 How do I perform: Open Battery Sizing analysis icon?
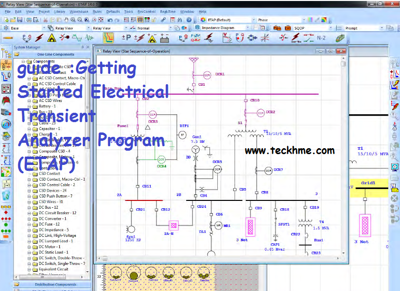[x=164, y=38]
